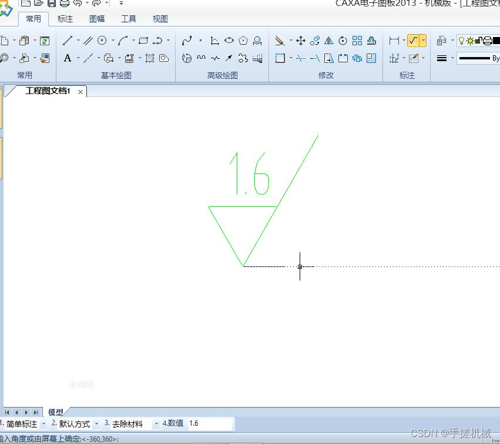Switch to the 视图 ribbon tab
The width and height of the screenshot is (500, 444).
point(160,19)
